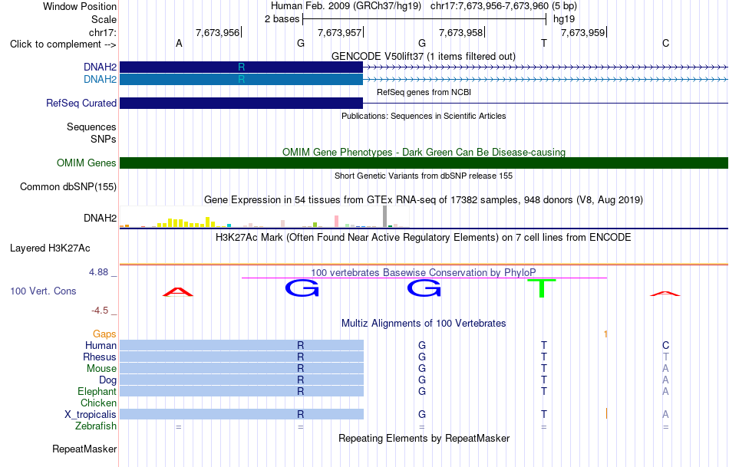Click base letter T in sequence row
Screen dimensions: 729x467
coord(544,44)
